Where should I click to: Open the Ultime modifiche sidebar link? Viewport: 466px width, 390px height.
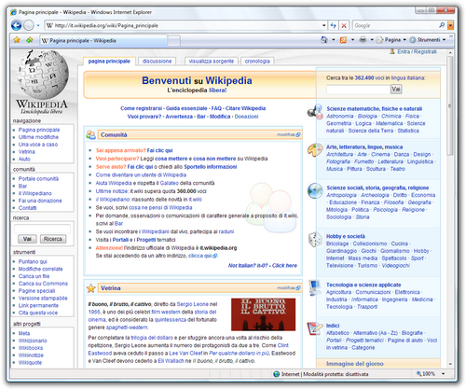[38, 137]
